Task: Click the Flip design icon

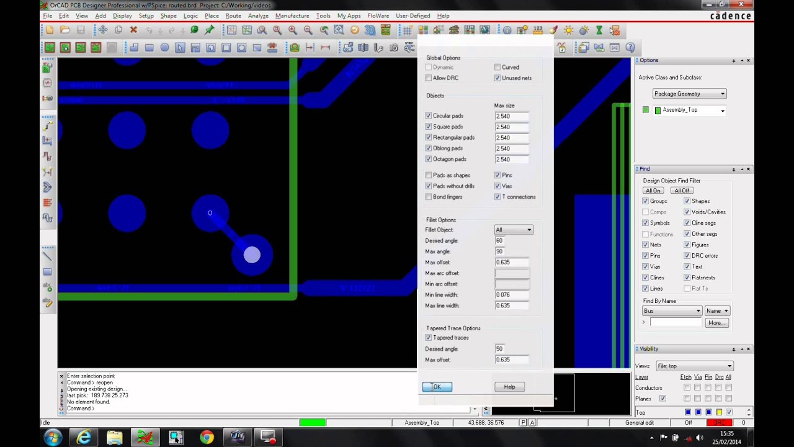Action: coord(385,30)
